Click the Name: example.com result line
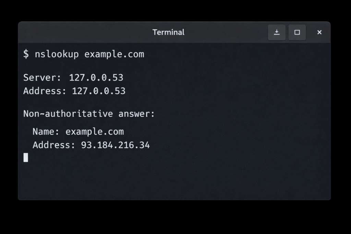351x234 pixels. 78,132
